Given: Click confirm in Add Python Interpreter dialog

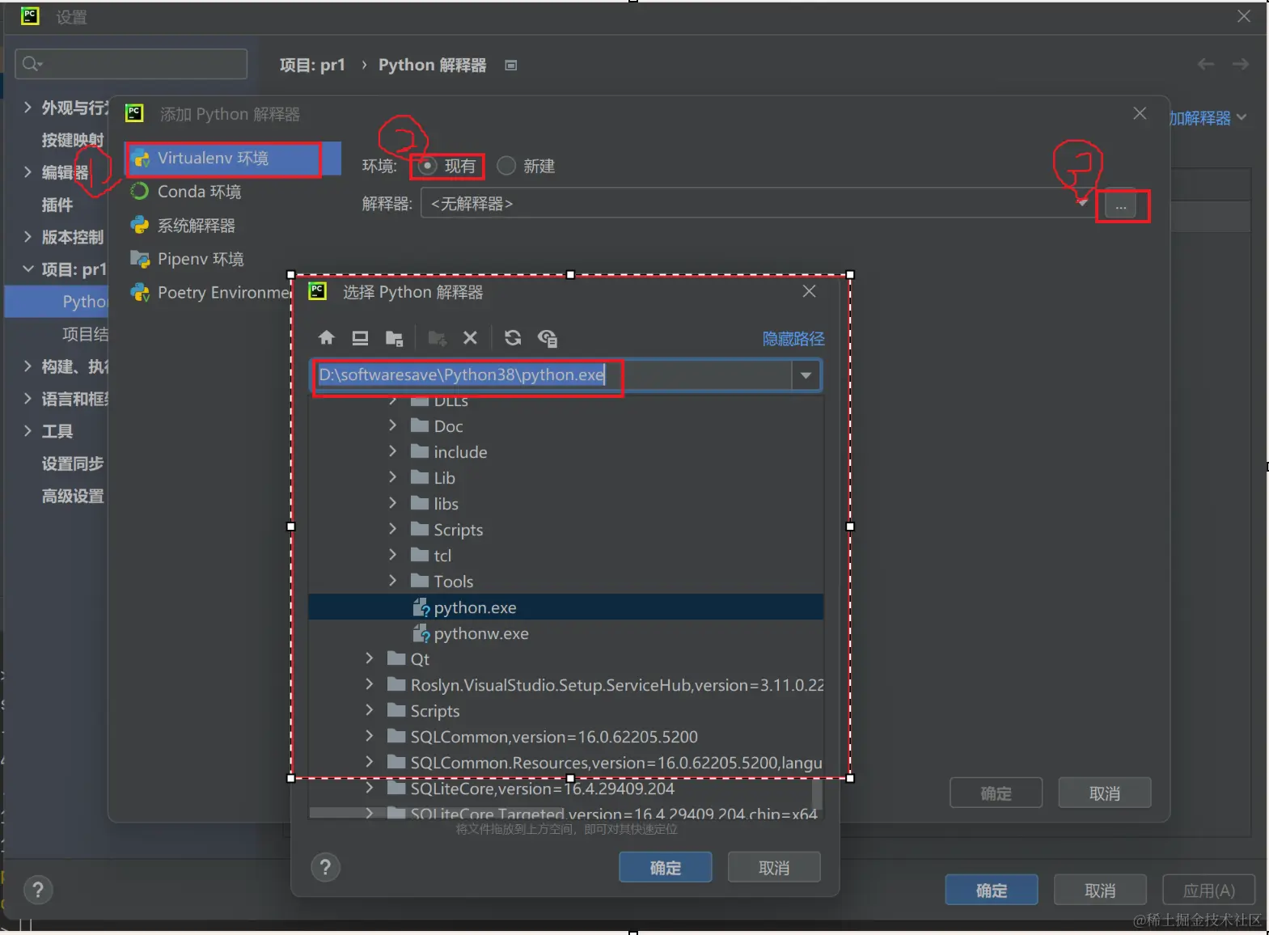Looking at the screenshot, I should (x=996, y=793).
